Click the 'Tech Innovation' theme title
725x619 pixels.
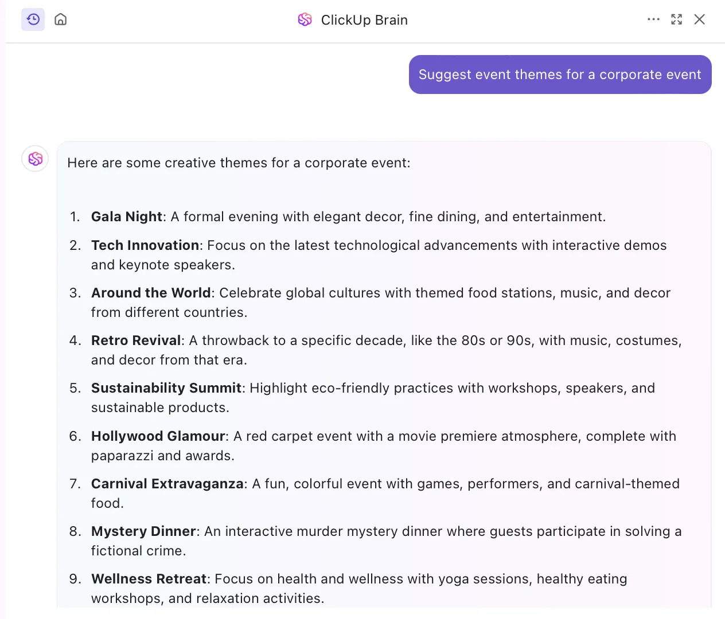point(145,245)
